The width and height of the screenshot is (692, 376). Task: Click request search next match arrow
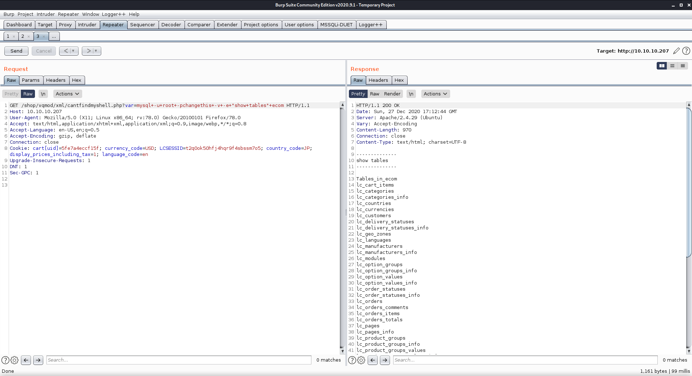click(x=38, y=360)
